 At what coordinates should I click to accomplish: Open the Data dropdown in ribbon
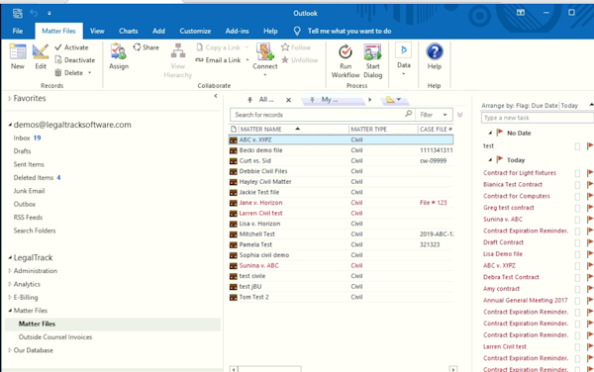click(404, 59)
